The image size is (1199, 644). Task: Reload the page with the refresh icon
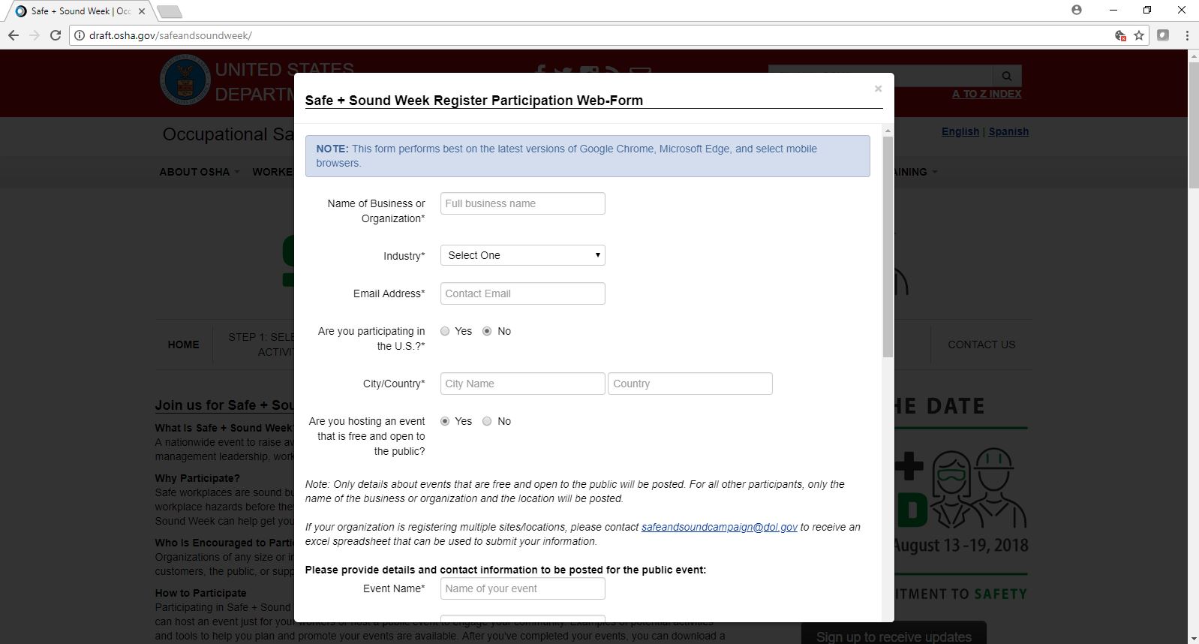click(x=56, y=35)
